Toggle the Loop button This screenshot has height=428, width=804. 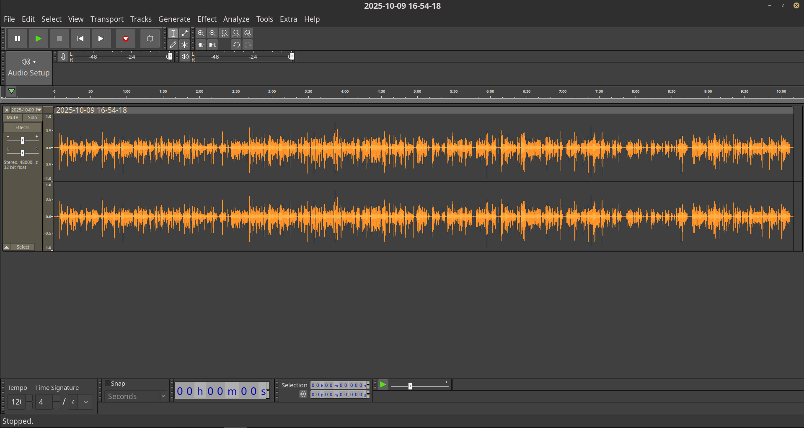point(150,39)
